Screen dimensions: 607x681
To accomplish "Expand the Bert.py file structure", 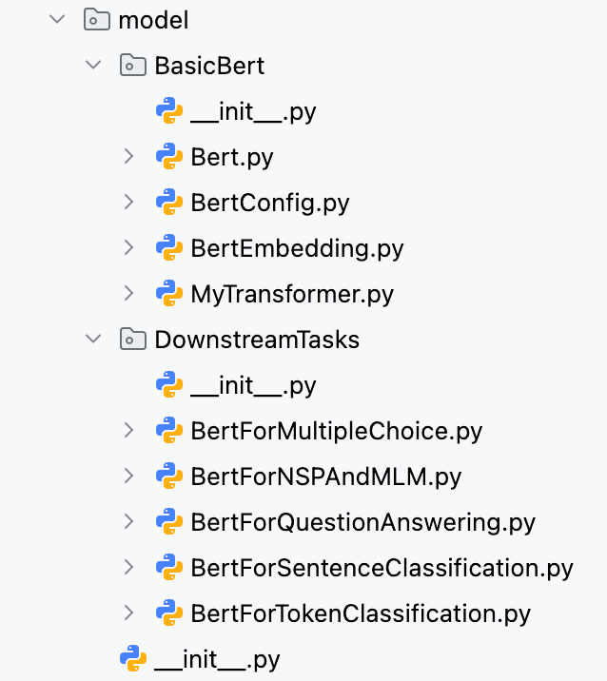I will [x=128, y=156].
